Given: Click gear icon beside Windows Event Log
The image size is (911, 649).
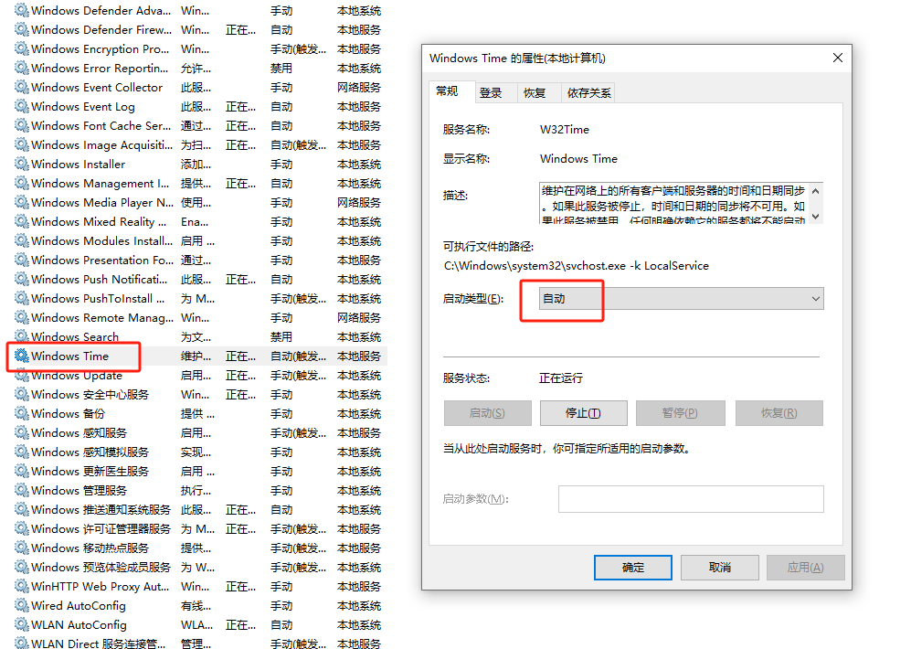Looking at the screenshot, I should point(22,106).
